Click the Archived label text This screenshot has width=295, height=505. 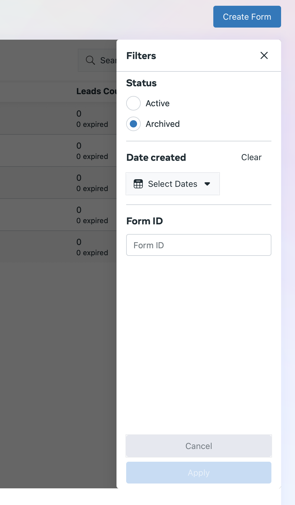tap(162, 124)
